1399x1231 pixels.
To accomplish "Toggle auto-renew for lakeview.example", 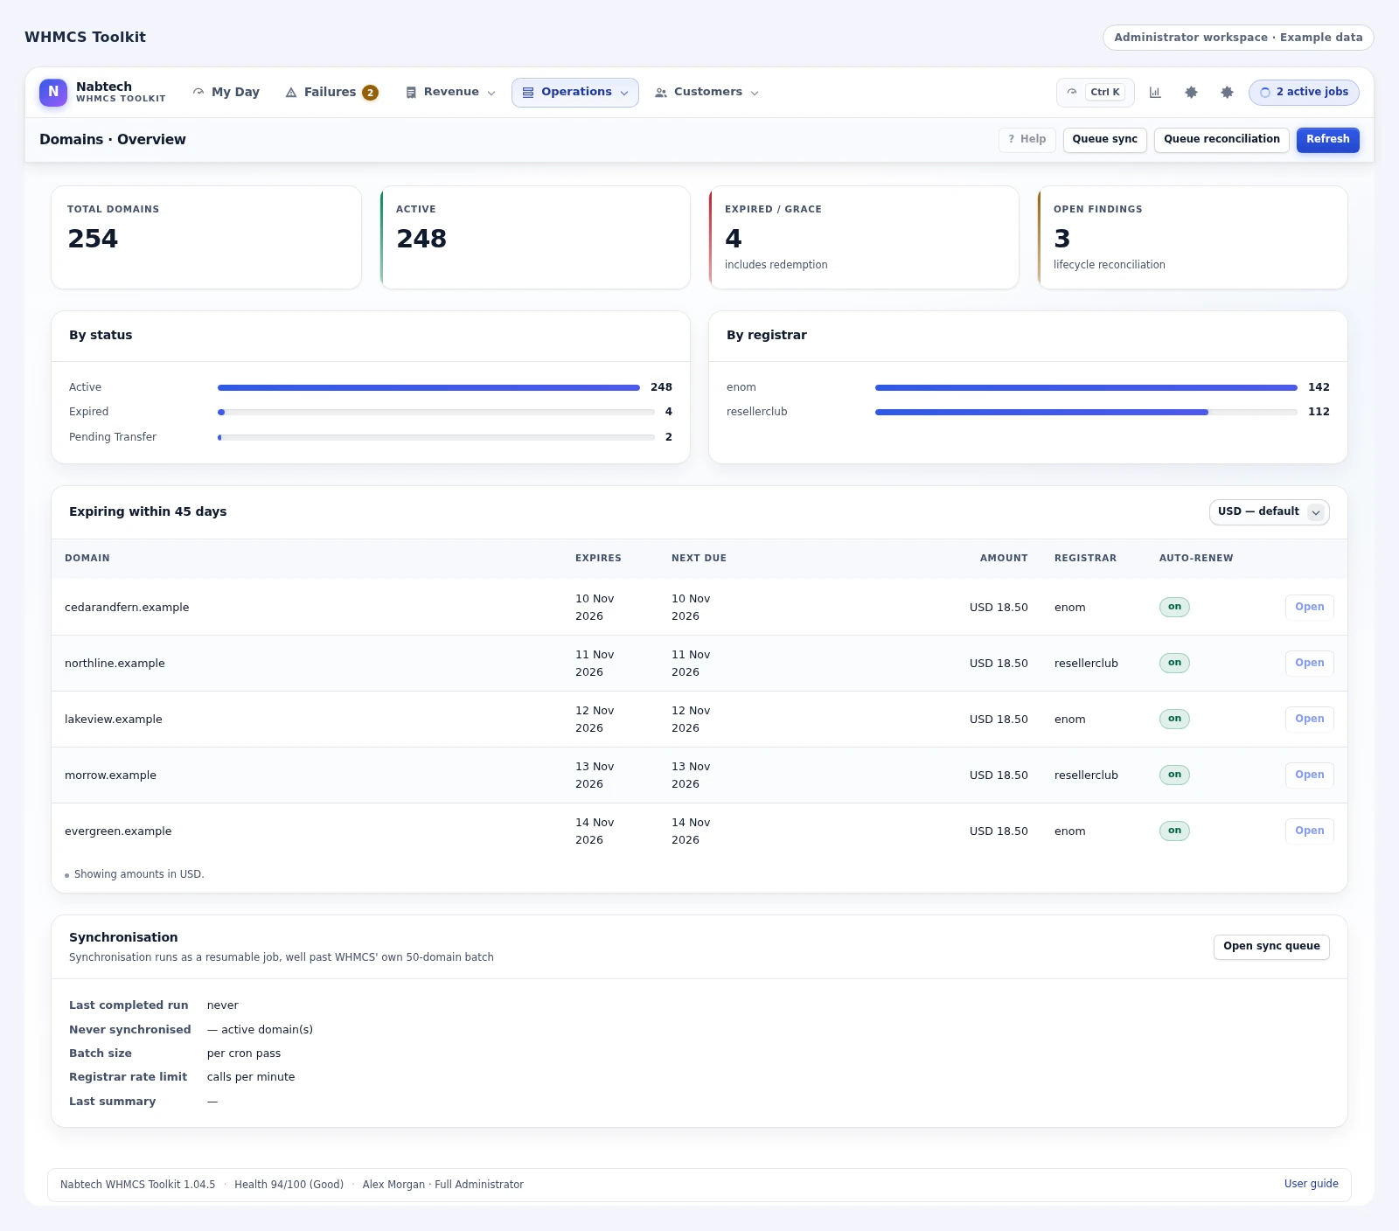I will coord(1174,719).
